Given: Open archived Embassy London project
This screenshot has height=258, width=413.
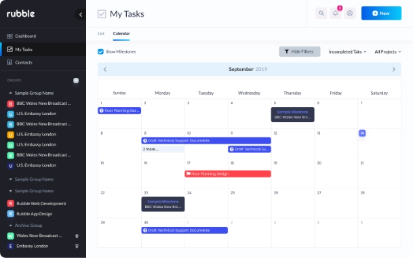Looking at the screenshot, I should tap(32, 246).
